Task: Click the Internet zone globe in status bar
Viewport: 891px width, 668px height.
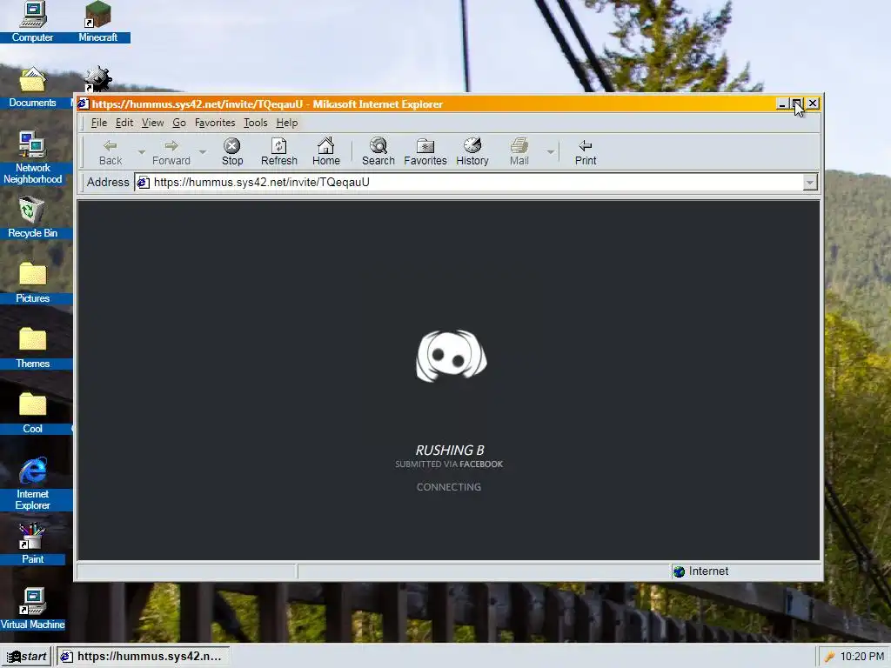Action: click(x=679, y=571)
